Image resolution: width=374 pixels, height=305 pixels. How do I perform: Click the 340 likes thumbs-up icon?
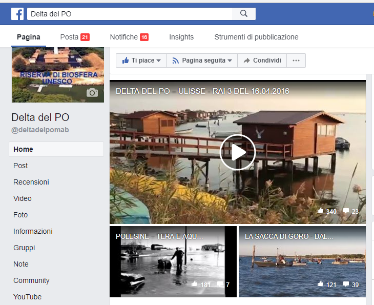pyautogui.click(x=320, y=211)
